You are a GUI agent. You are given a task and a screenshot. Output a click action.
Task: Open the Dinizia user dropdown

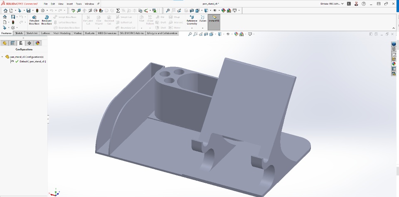332,4
